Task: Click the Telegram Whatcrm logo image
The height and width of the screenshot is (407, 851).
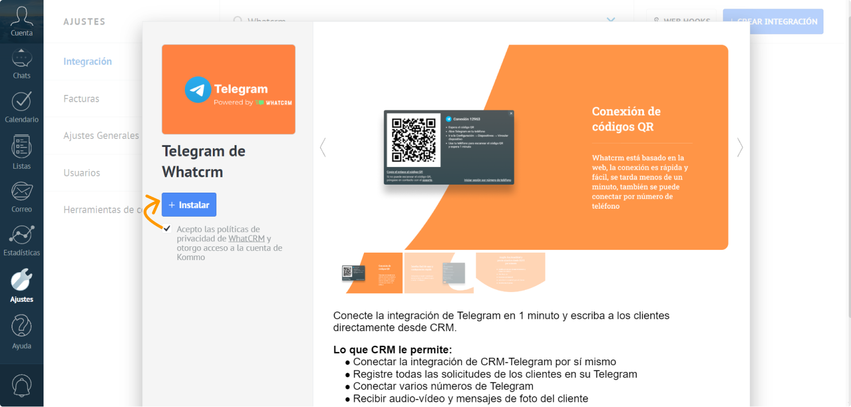Action: (228, 90)
